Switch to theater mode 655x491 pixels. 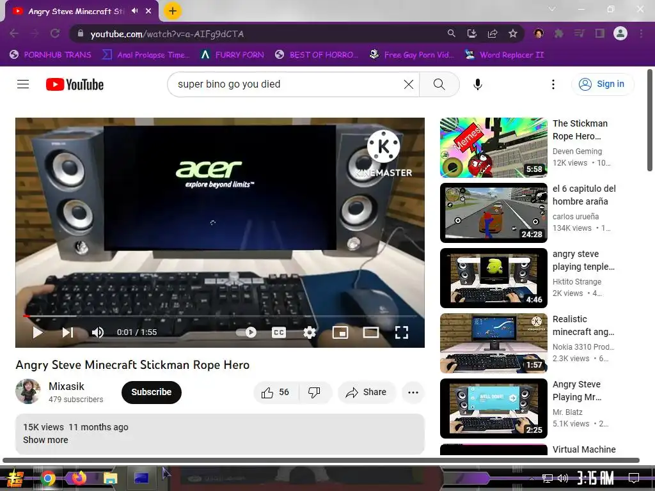[x=370, y=332]
